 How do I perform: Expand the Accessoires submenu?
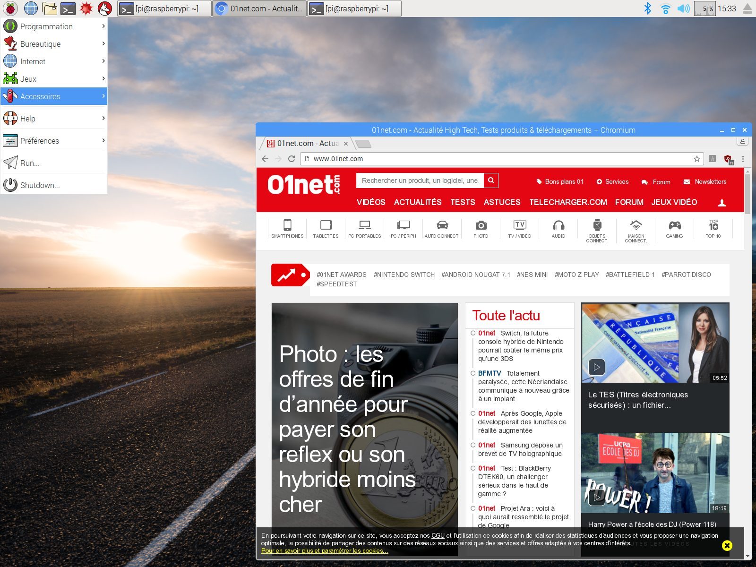(x=54, y=96)
